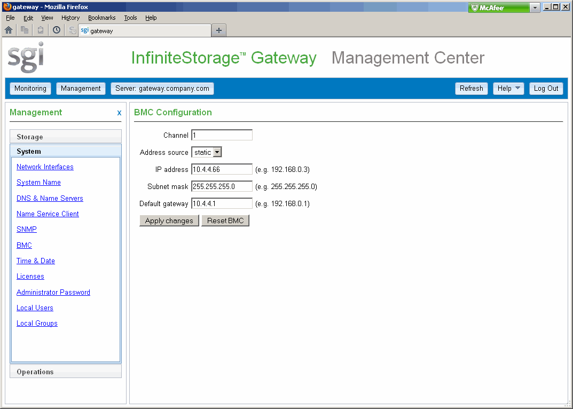Click the BMC Configuration heading

point(173,113)
